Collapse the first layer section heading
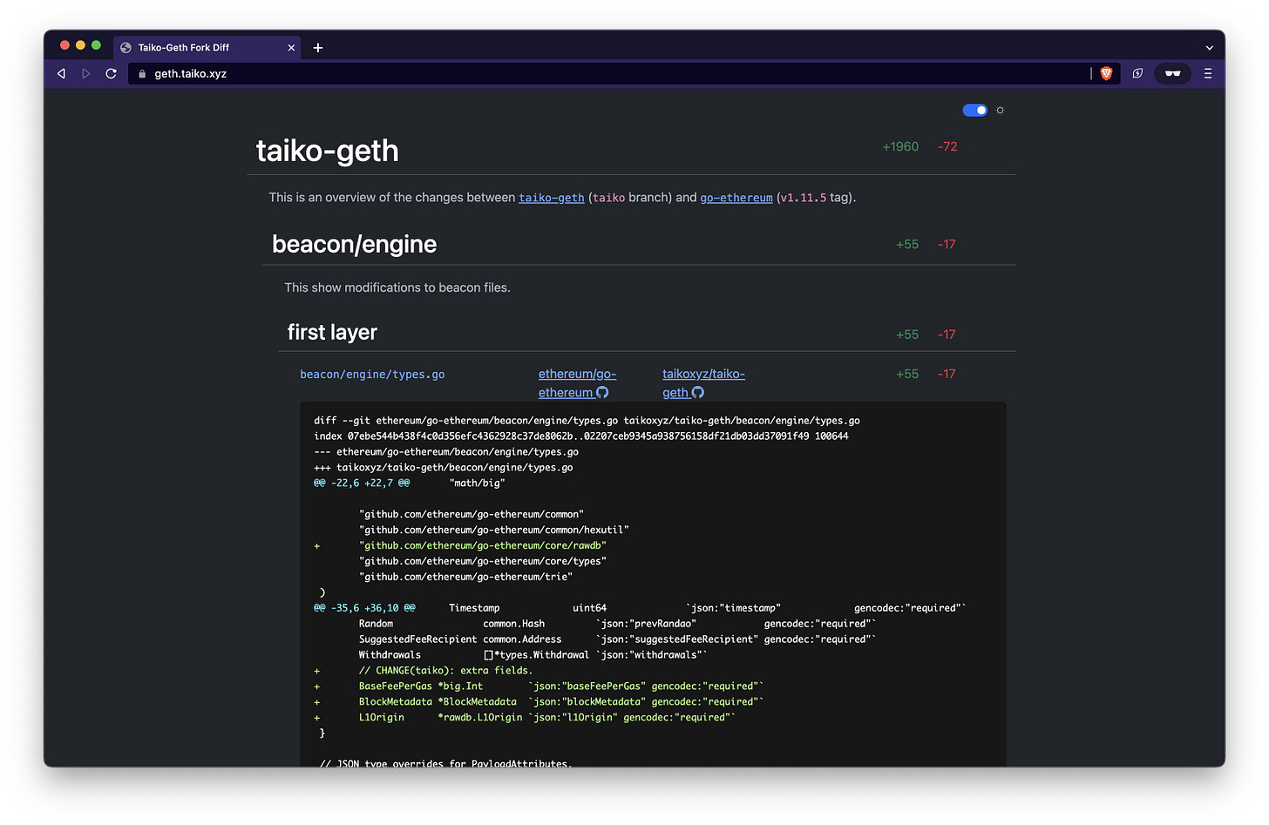The height and width of the screenshot is (825, 1269). click(332, 333)
